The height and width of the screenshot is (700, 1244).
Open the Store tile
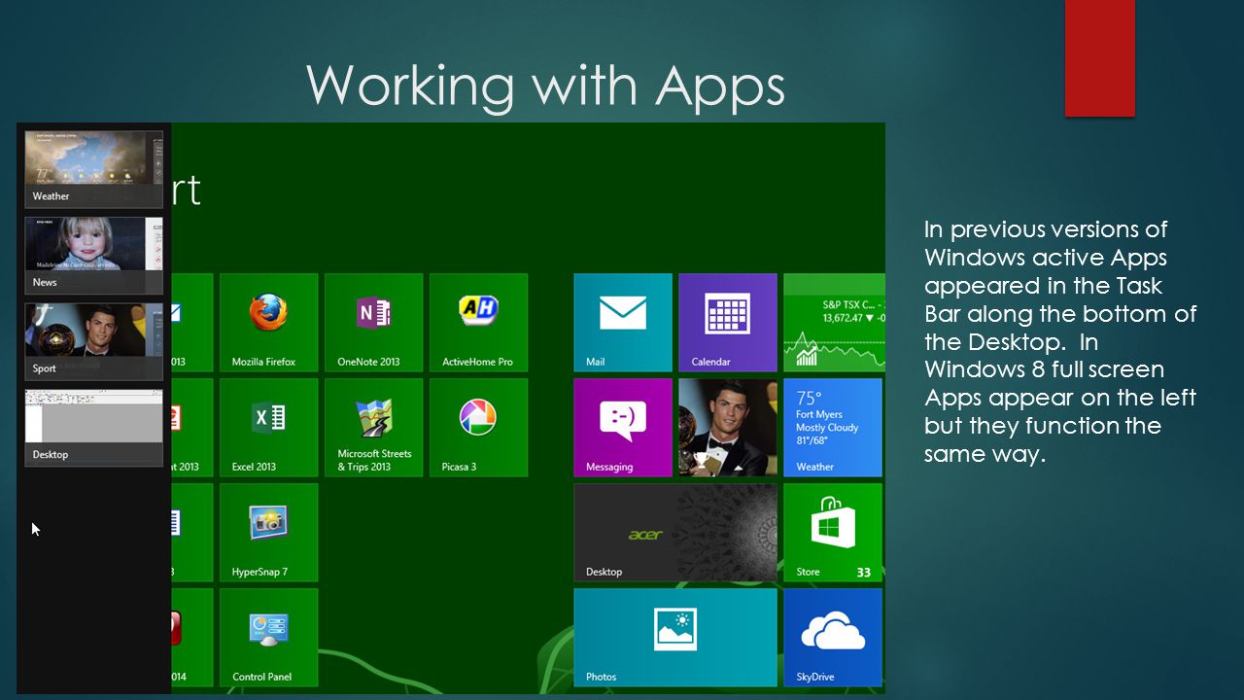tap(833, 533)
